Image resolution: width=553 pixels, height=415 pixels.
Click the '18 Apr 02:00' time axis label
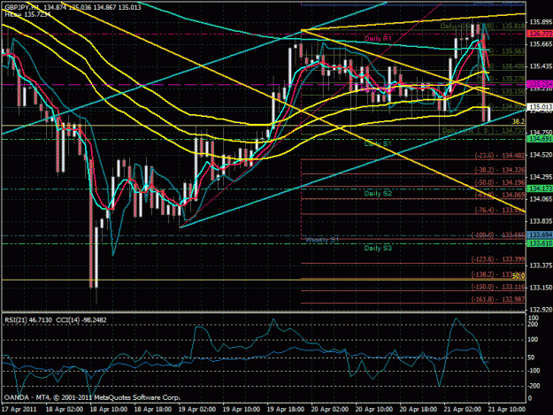pyautogui.click(x=65, y=410)
